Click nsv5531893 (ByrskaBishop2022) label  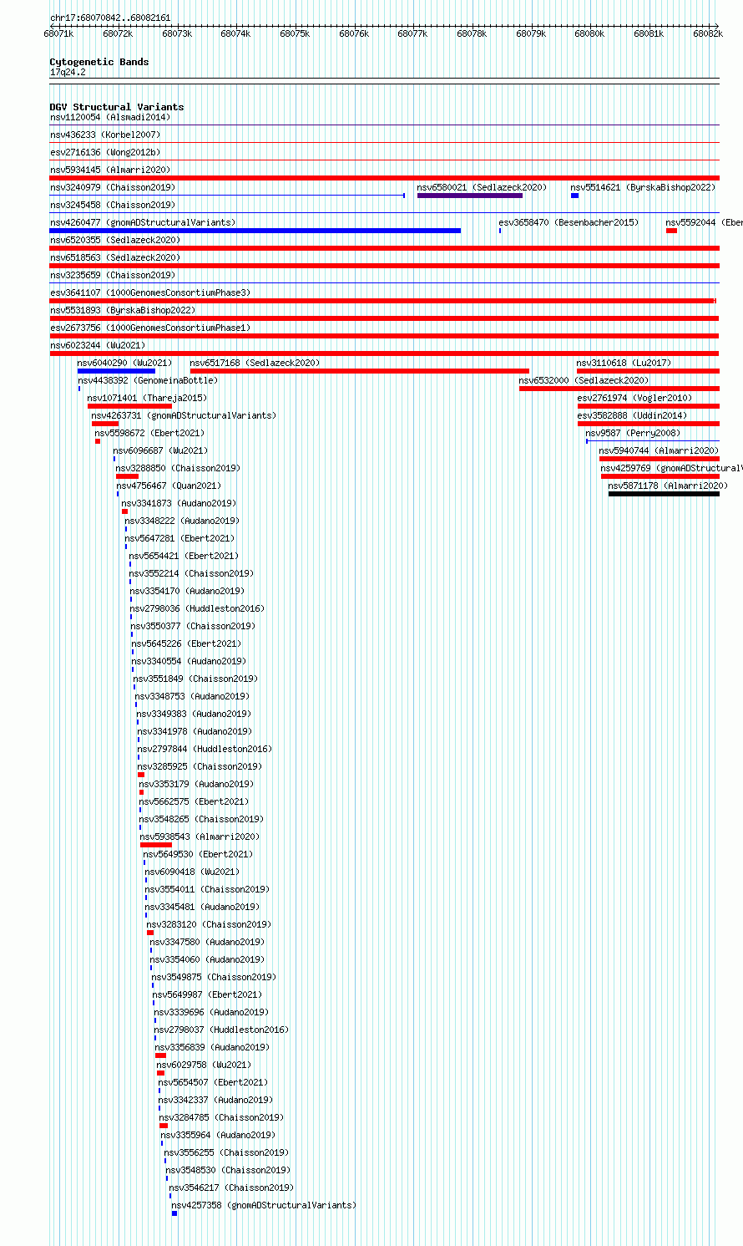(x=123, y=310)
